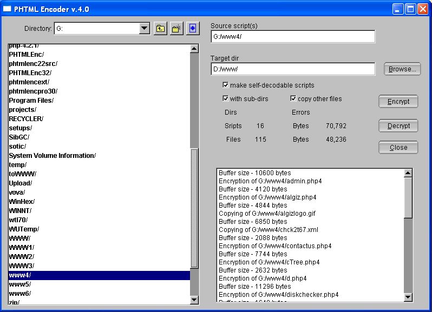The image size is (432, 312).
Task: Click the create new folder icon
Action: [176, 29]
